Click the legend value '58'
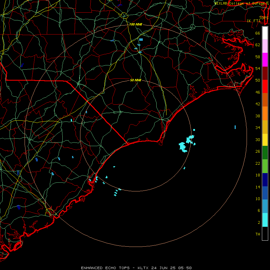270x270 pixels. tap(258, 57)
